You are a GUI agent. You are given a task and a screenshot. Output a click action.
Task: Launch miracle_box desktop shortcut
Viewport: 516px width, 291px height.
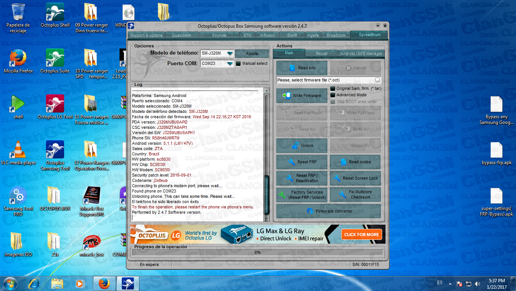[x=91, y=246]
